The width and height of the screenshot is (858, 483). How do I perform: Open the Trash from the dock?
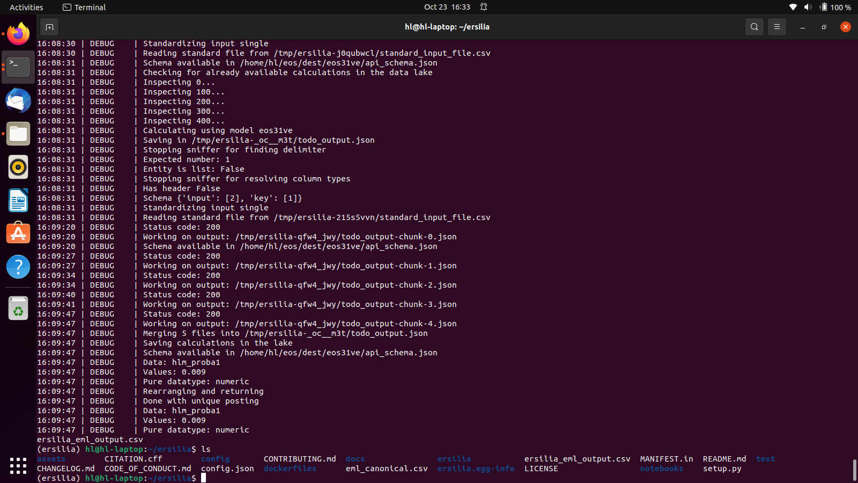(18, 309)
